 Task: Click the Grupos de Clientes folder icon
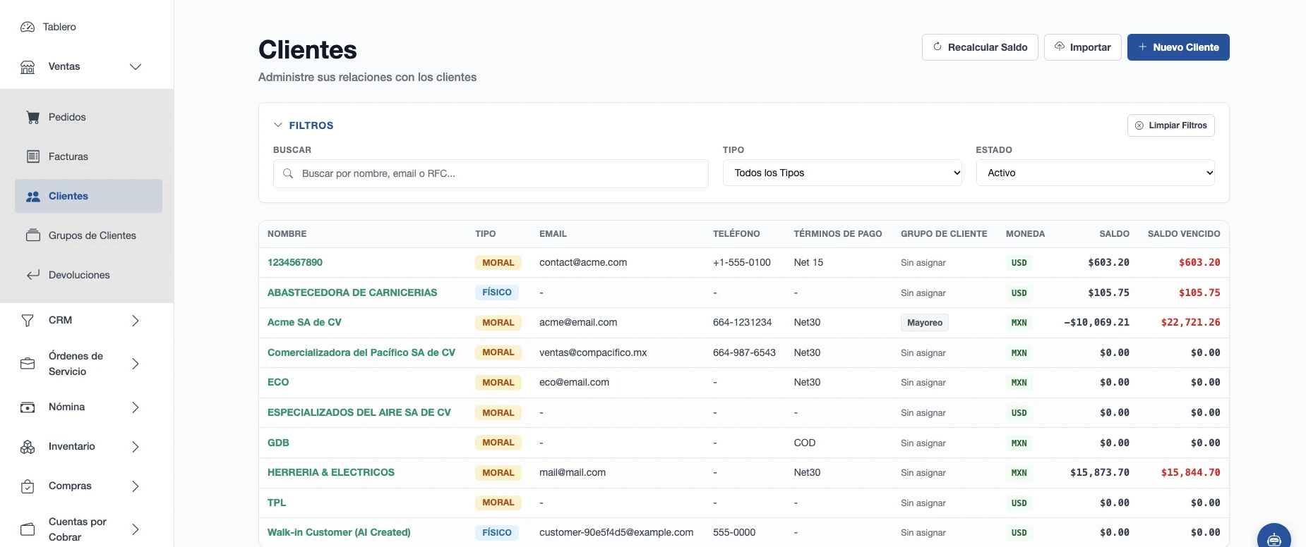[x=33, y=235]
